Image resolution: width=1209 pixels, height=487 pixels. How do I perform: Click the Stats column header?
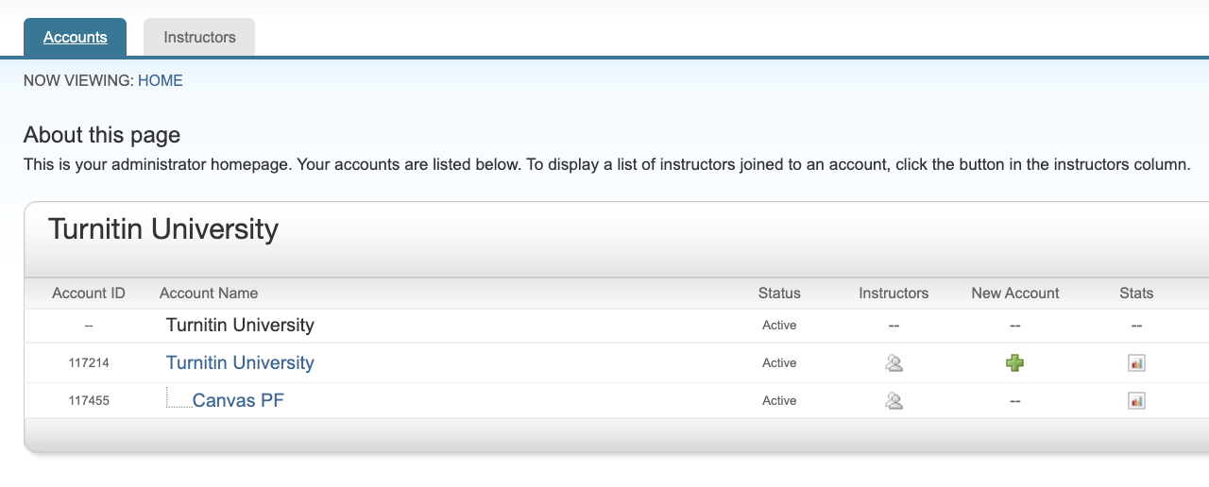1136,294
